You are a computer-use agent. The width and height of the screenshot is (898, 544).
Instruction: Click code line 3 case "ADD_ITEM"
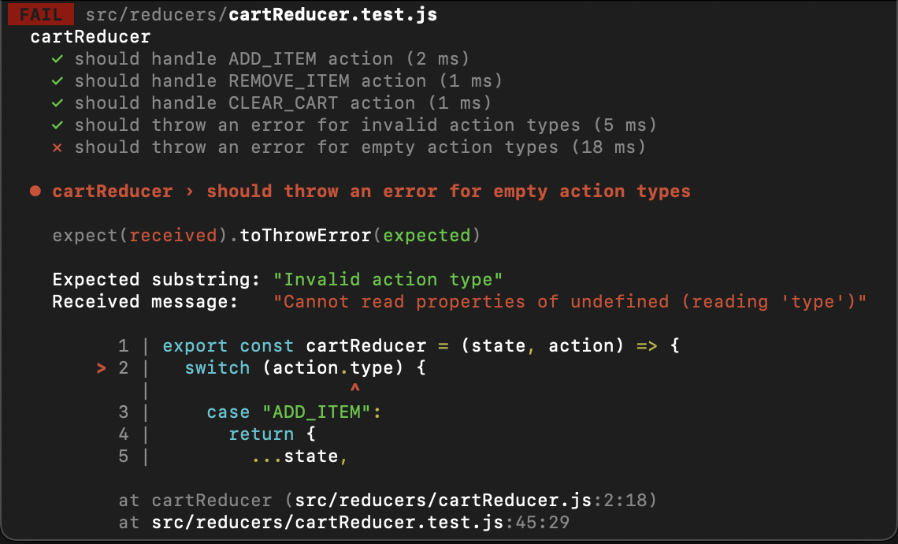294,412
